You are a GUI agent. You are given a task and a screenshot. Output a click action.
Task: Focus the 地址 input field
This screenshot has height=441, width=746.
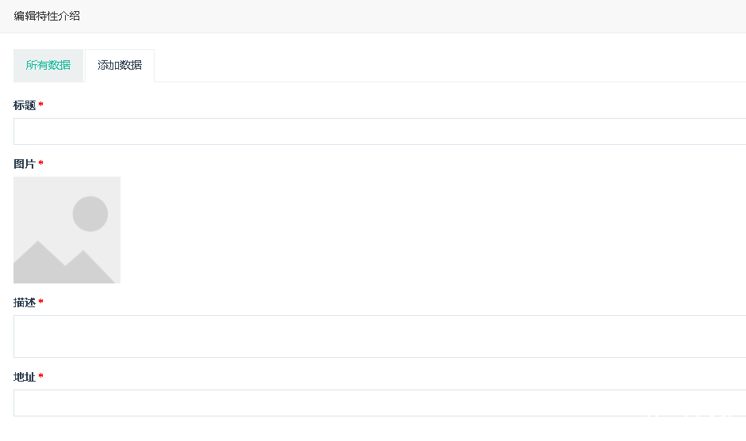[380, 403]
